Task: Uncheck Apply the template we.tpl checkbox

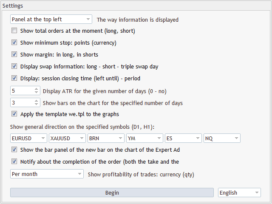Action: [14, 114]
